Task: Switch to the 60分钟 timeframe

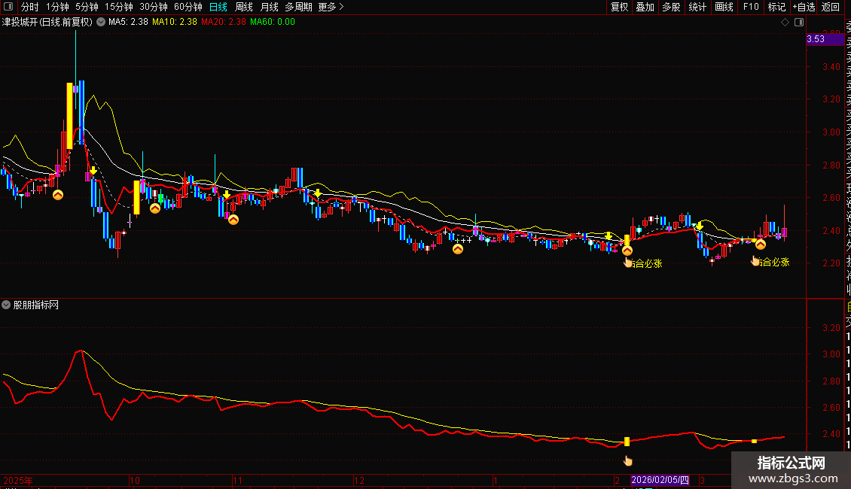Action: point(188,7)
